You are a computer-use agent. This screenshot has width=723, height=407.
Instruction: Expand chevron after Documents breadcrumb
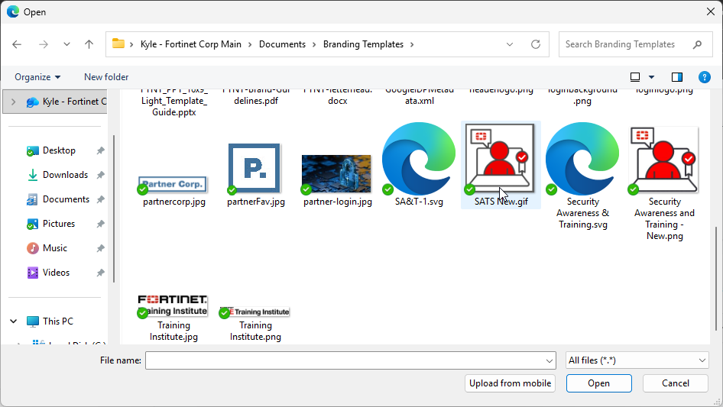(314, 44)
